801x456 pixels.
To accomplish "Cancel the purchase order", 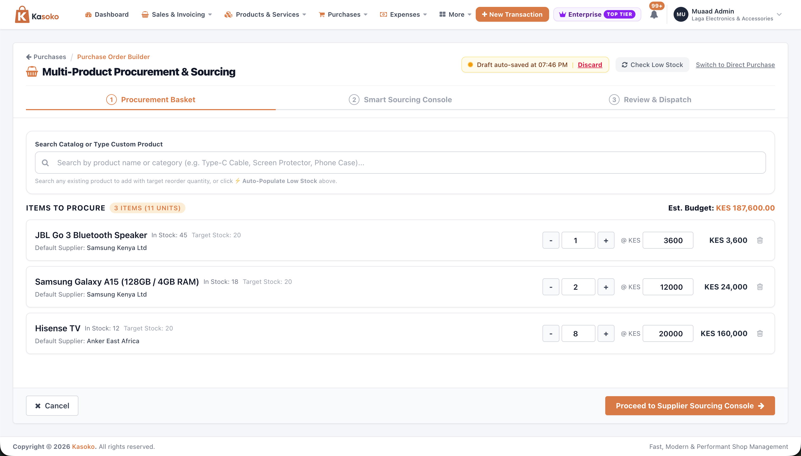I will tap(52, 406).
